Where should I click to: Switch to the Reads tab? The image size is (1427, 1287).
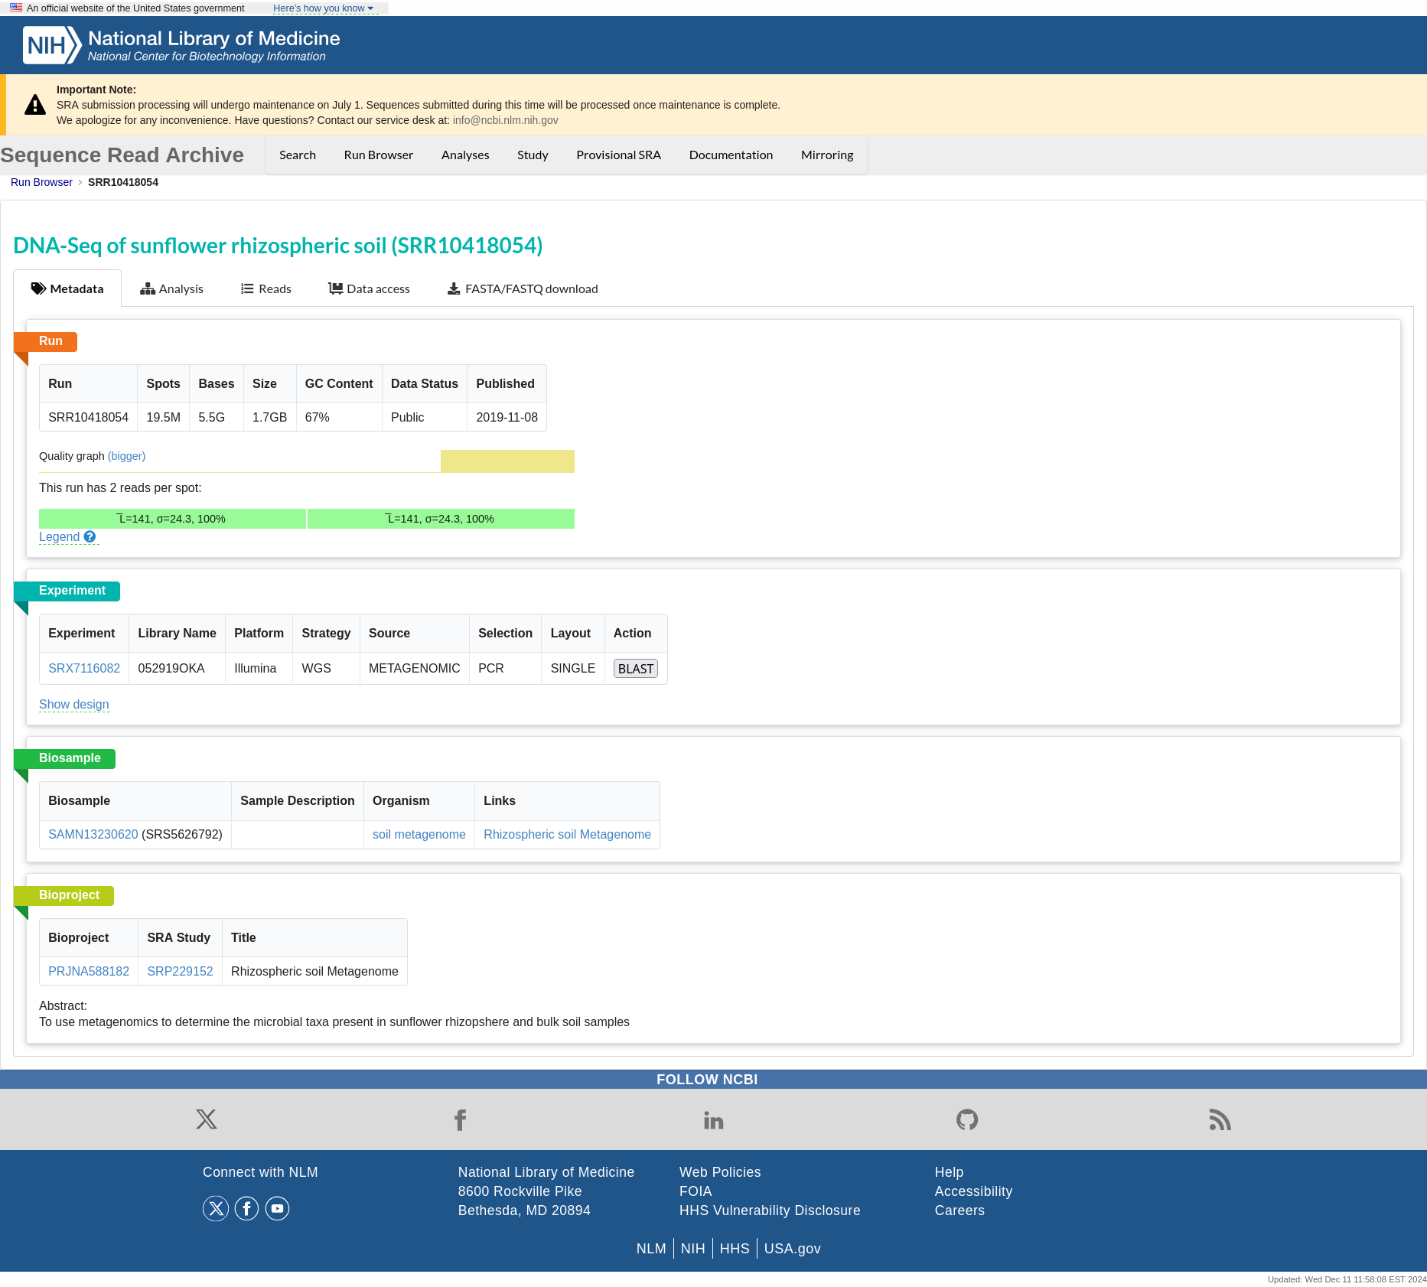pos(266,288)
